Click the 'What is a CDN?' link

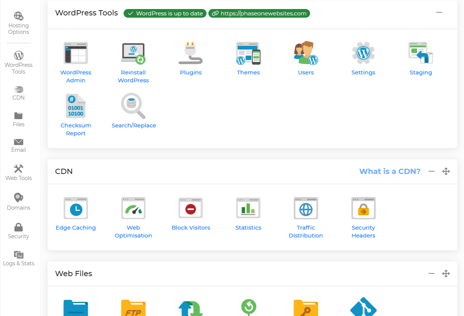(x=390, y=171)
